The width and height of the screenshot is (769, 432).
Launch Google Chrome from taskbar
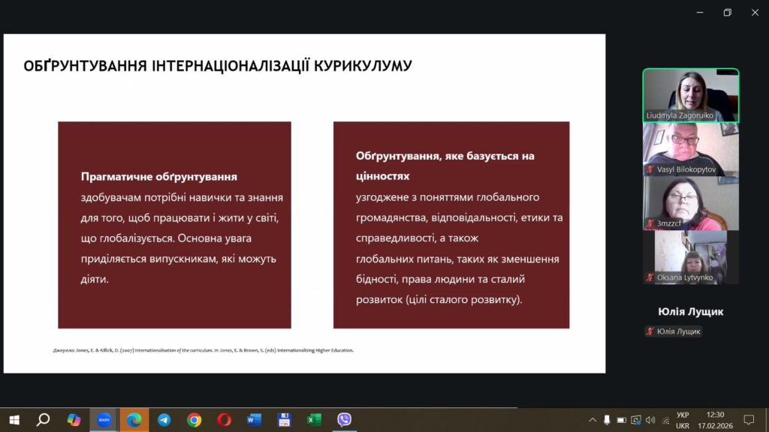click(x=194, y=420)
